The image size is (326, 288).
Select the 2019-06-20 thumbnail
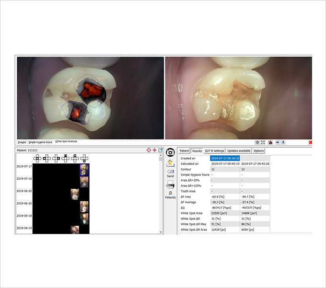84,207
